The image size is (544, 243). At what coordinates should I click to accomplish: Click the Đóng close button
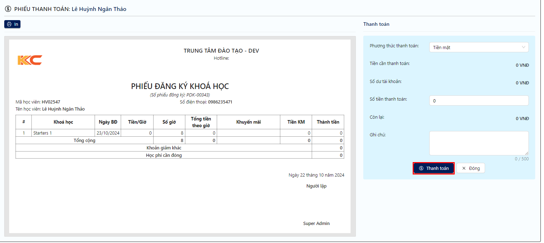471,168
